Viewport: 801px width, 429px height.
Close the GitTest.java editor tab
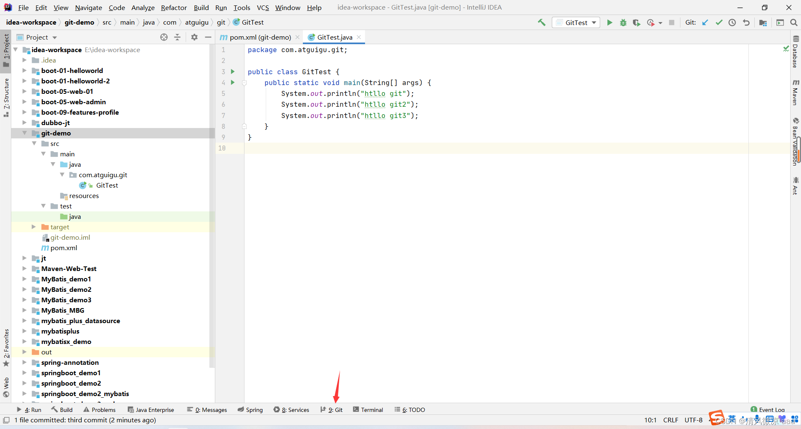click(x=359, y=37)
